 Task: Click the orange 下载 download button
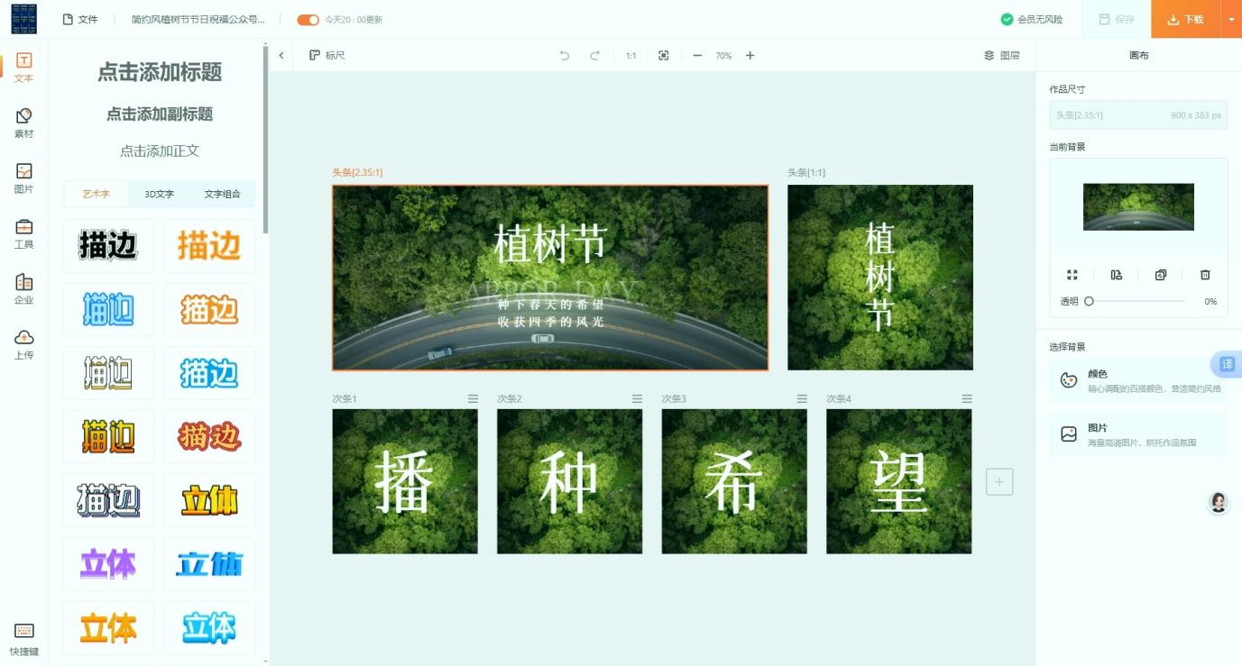coord(1185,20)
